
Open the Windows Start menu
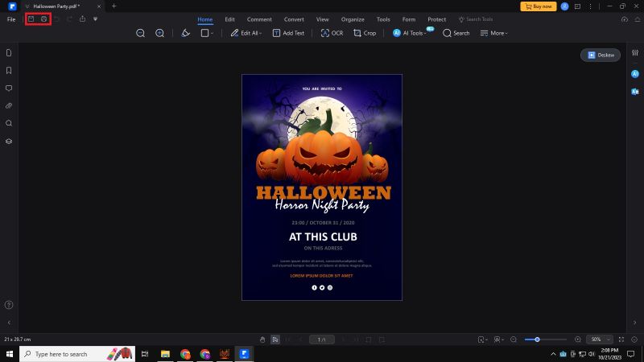click(10, 354)
